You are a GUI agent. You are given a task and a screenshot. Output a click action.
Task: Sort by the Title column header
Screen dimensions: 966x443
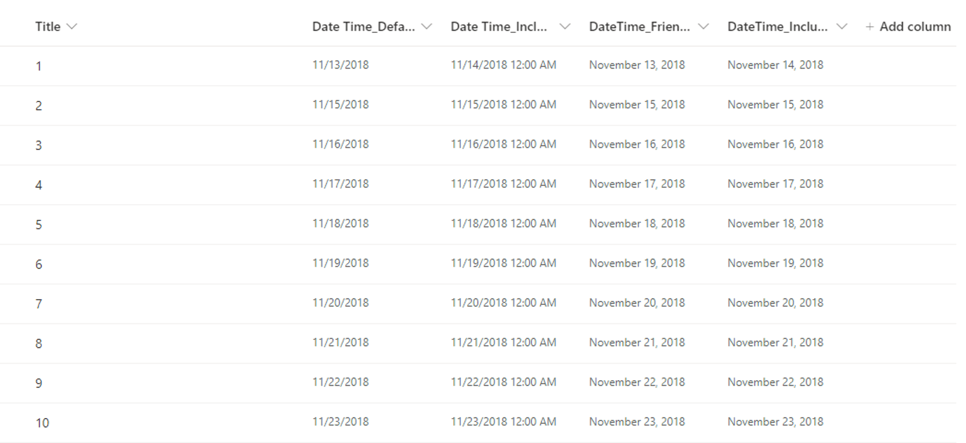pos(48,27)
